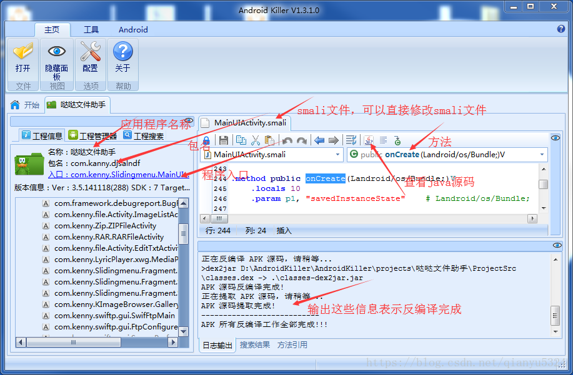Toggle eye icon on the log output panel
Screen dimensions: 573x375
click(557, 245)
